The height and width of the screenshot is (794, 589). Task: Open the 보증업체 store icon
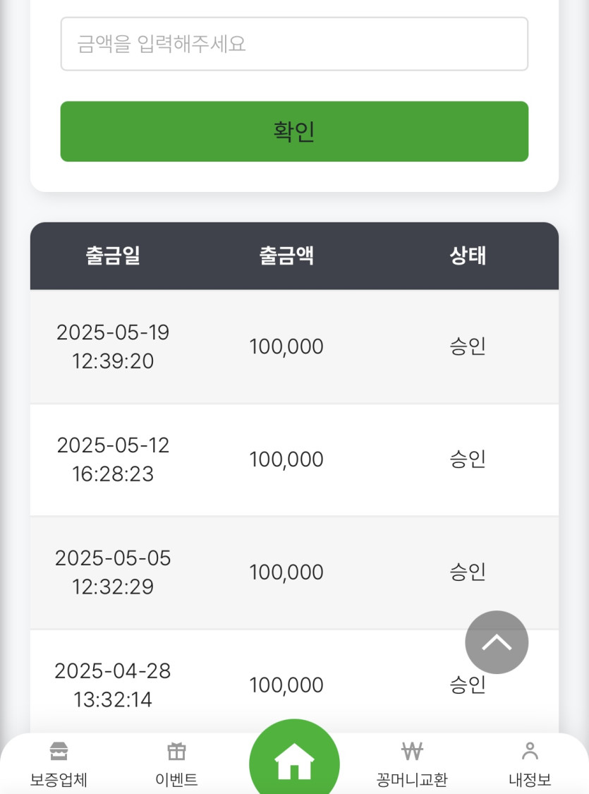pyautogui.click(x=59, y=751)
